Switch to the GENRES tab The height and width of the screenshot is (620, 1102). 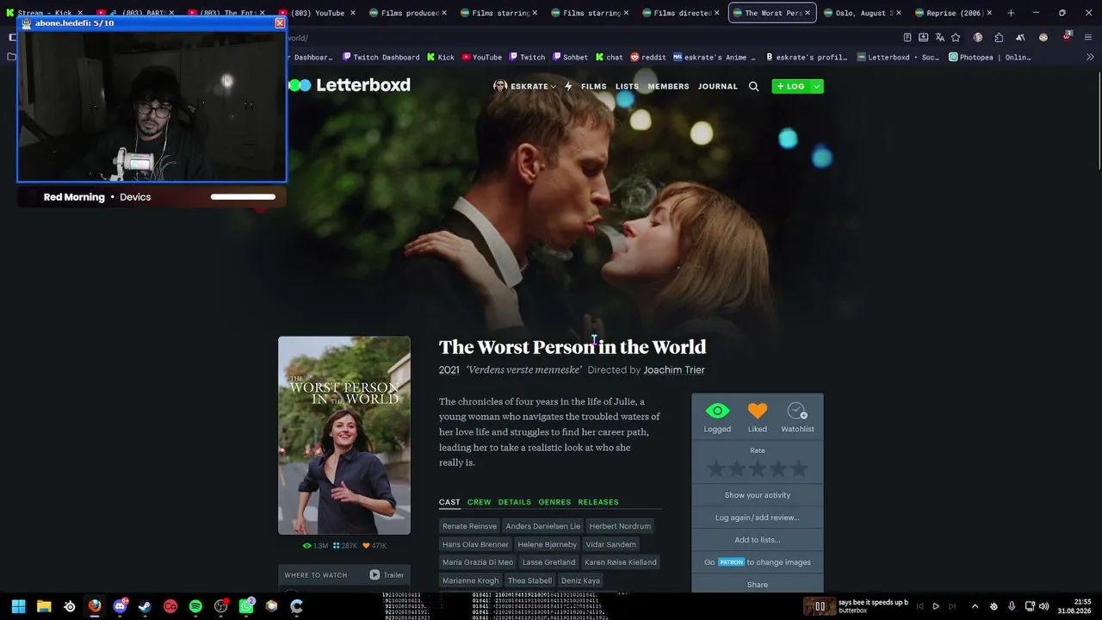(554, 502)
